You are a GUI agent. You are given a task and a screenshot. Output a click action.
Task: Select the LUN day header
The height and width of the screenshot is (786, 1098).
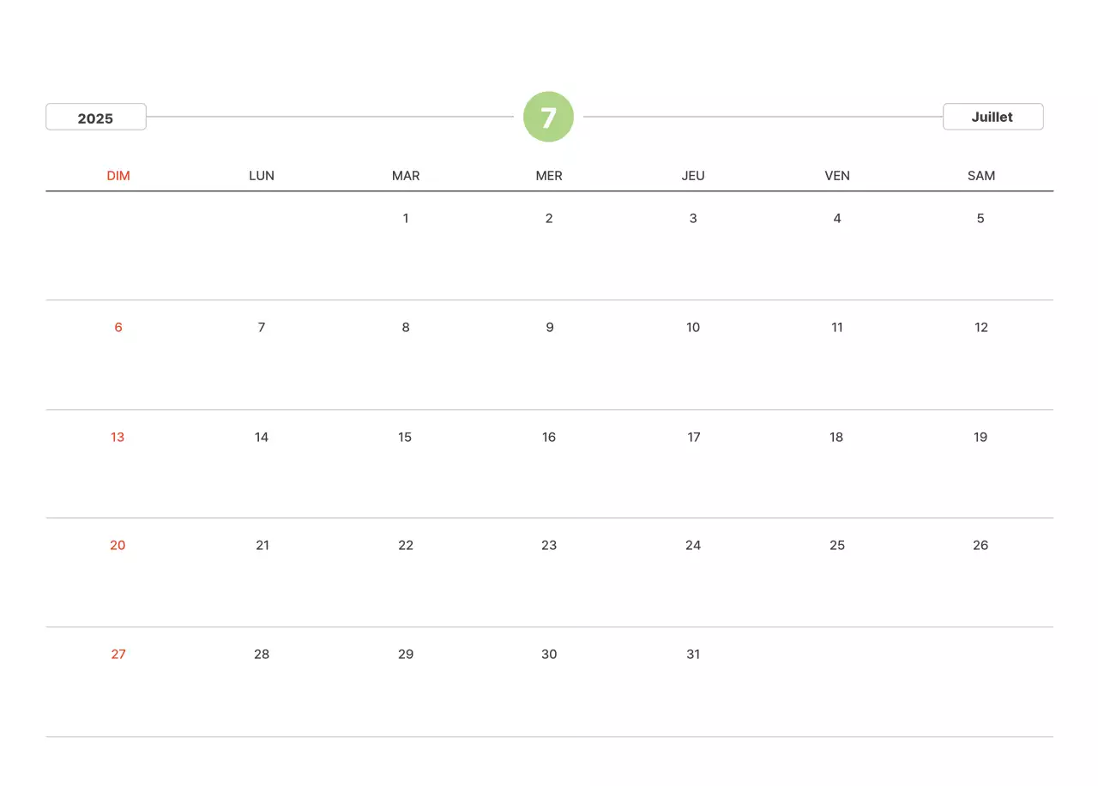point(262,176)
